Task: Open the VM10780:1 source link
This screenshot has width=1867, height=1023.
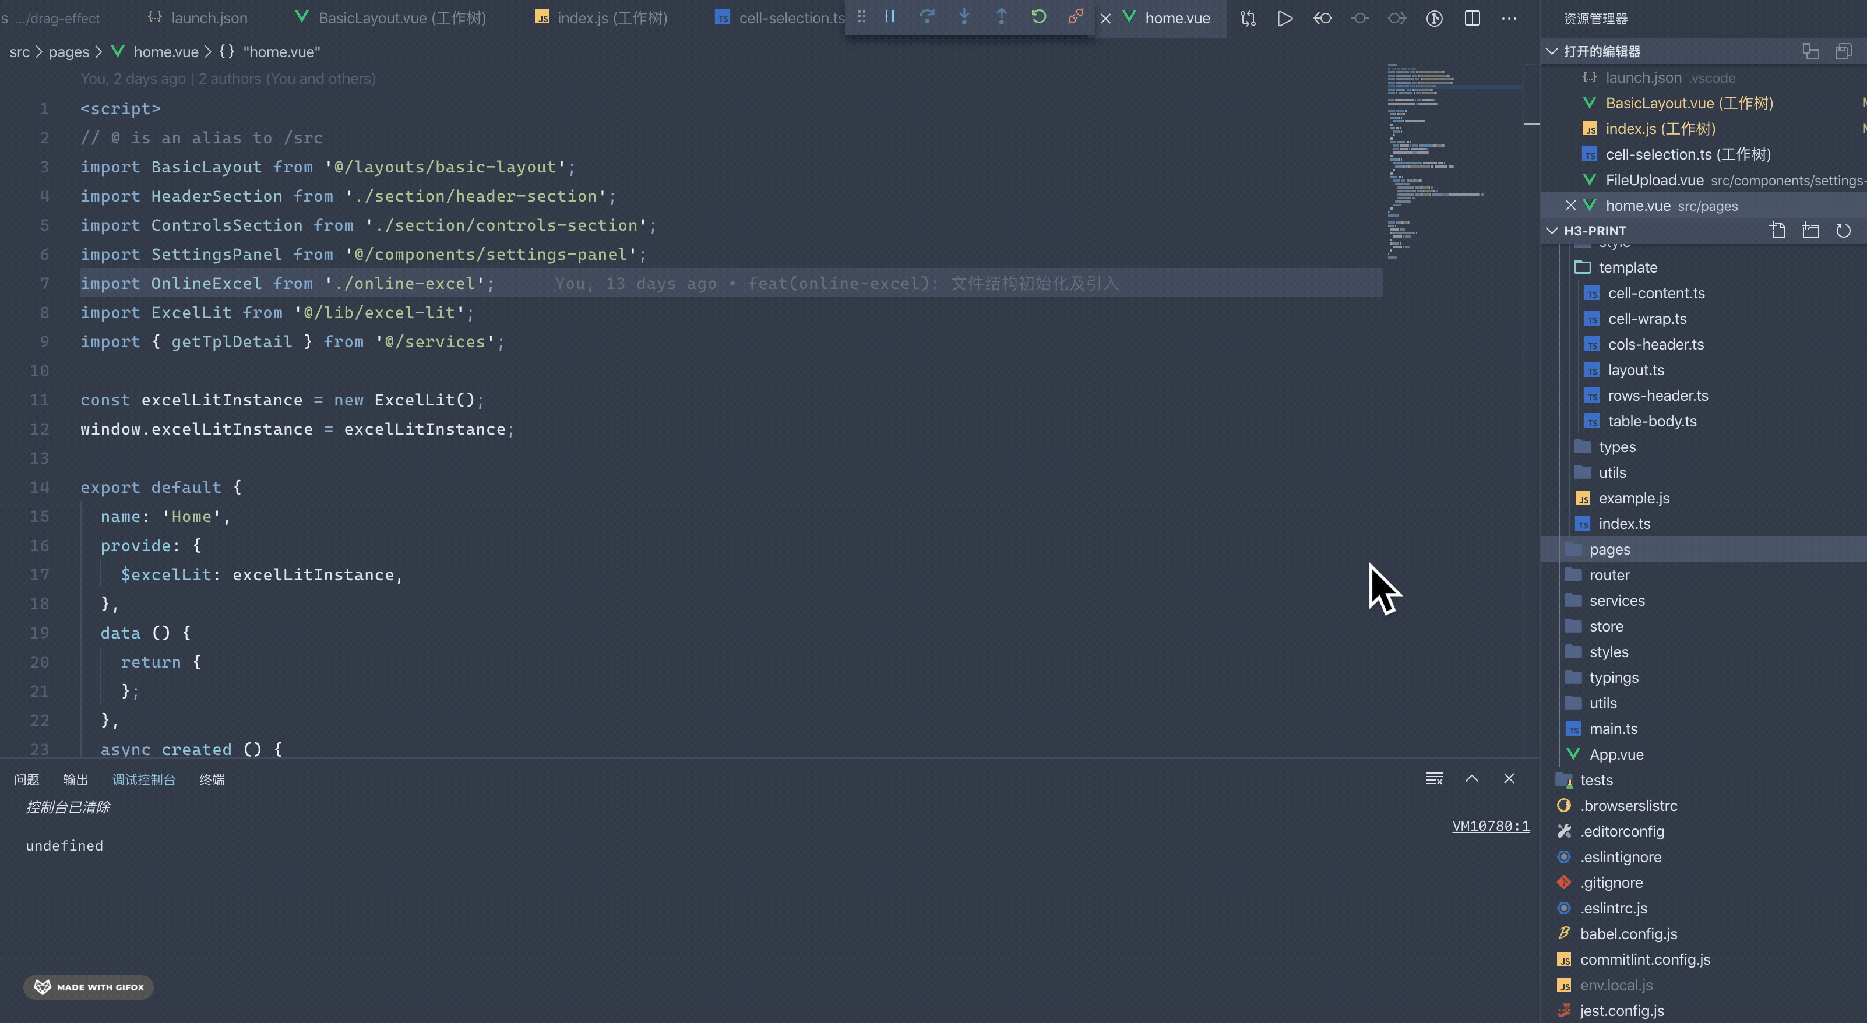Action: pos(1490,826)
